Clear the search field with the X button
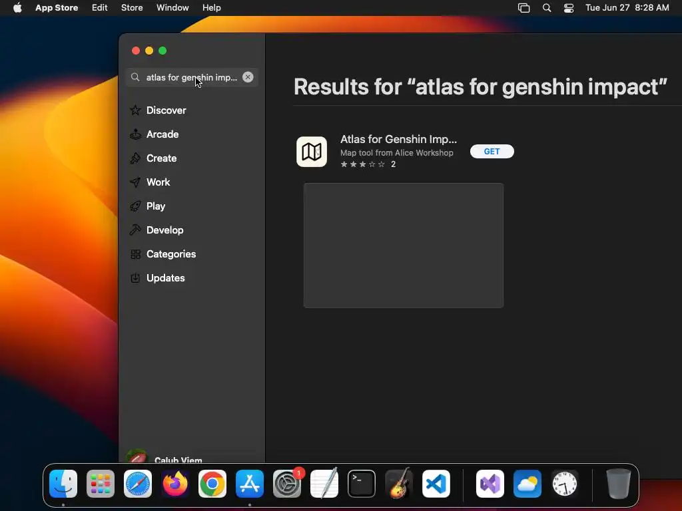 [248, 77]
